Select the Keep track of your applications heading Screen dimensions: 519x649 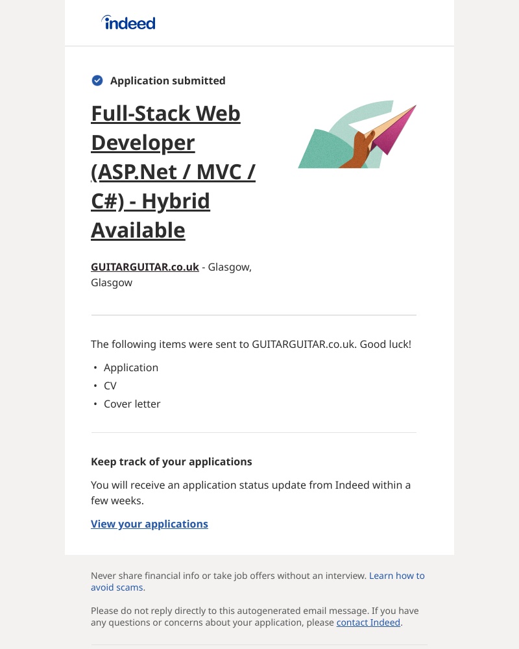[x=171, y=461]
